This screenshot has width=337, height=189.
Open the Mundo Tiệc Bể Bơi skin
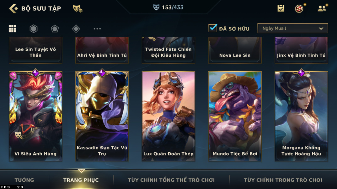point(235,116)
